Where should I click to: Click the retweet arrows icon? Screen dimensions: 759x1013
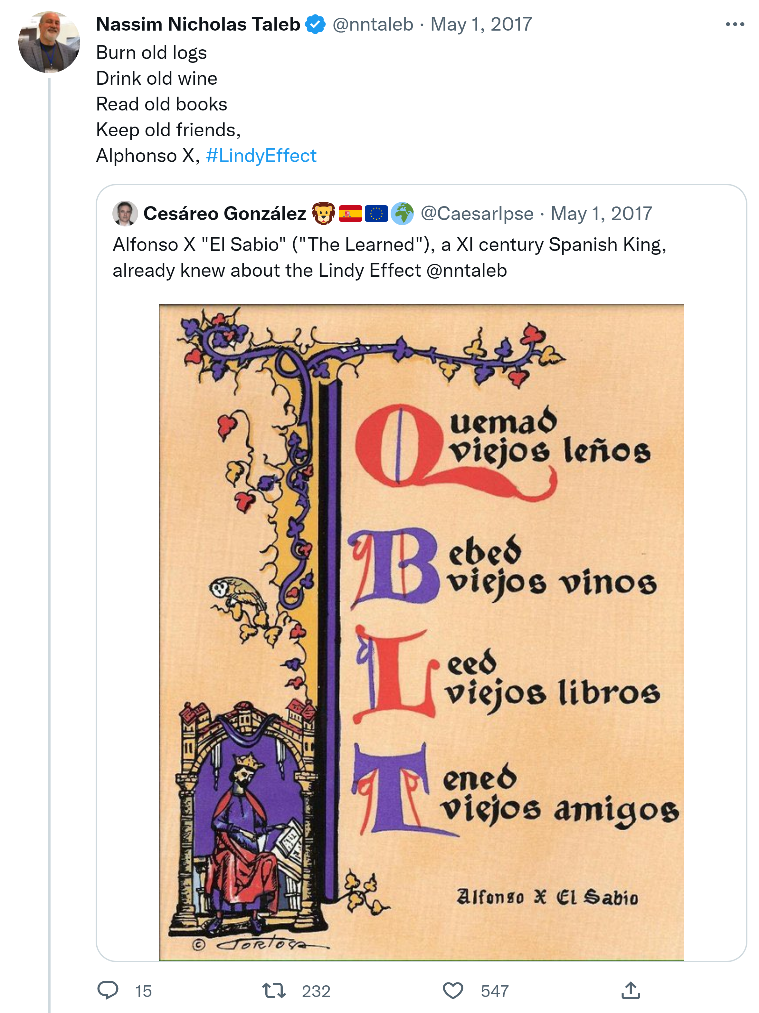coord(274,990)
